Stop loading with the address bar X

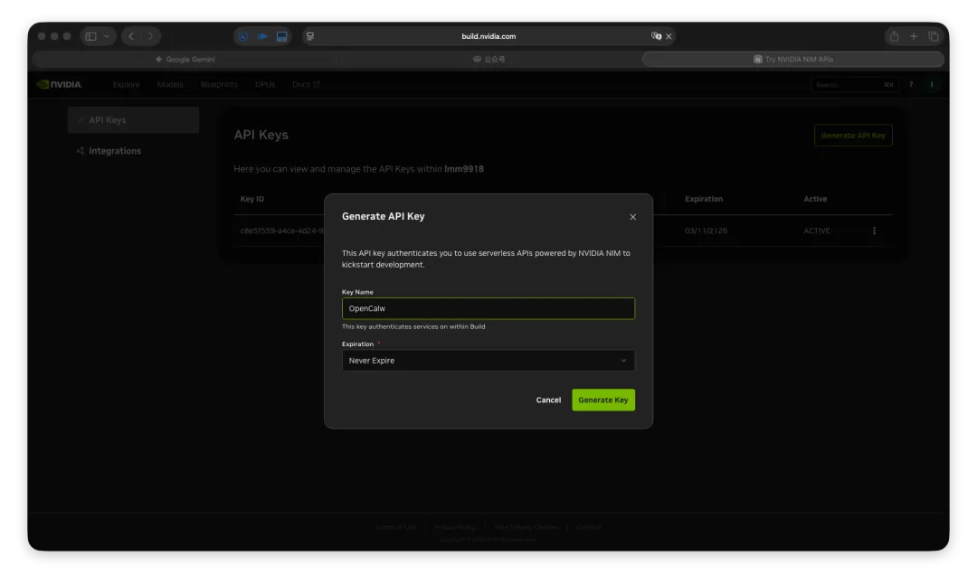tap(669, 36)
